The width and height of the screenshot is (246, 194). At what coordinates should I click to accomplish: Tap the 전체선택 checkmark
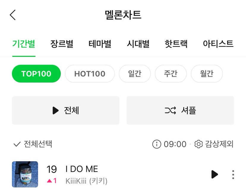tap(17, 144)
